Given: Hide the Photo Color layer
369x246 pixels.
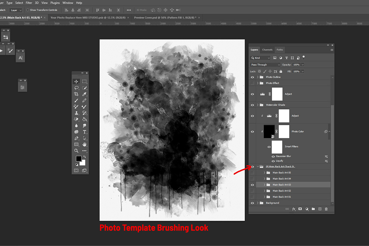Looking at the screenshot, I should tap(252, 132).
